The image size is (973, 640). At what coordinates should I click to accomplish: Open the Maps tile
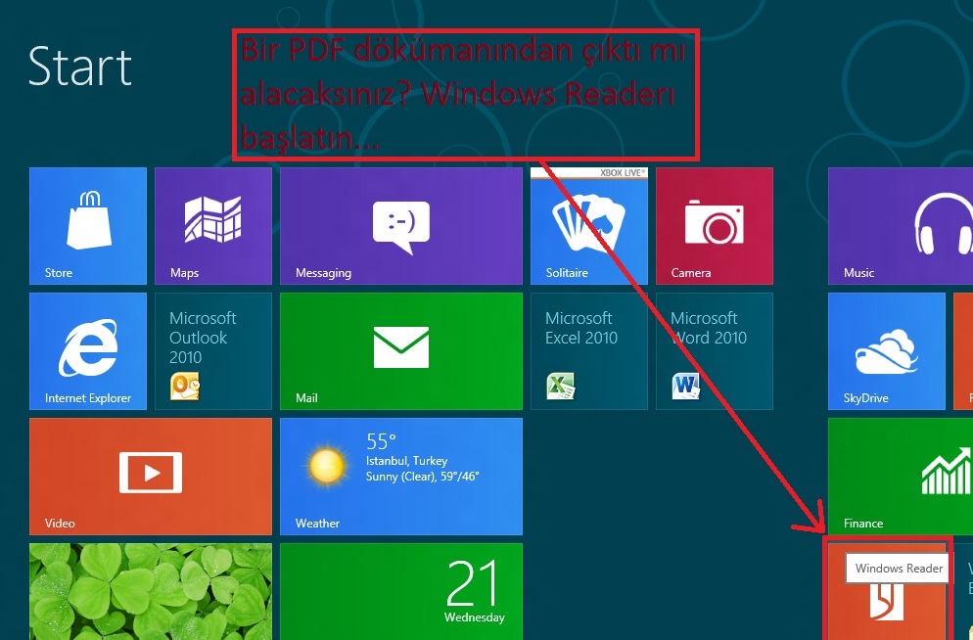213,226
